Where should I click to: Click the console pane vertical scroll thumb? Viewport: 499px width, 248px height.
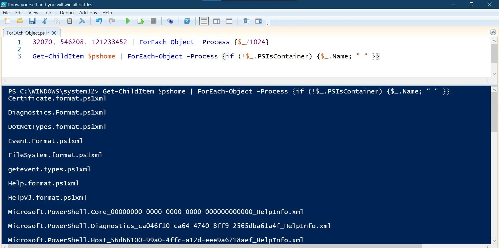pos(494,113)
